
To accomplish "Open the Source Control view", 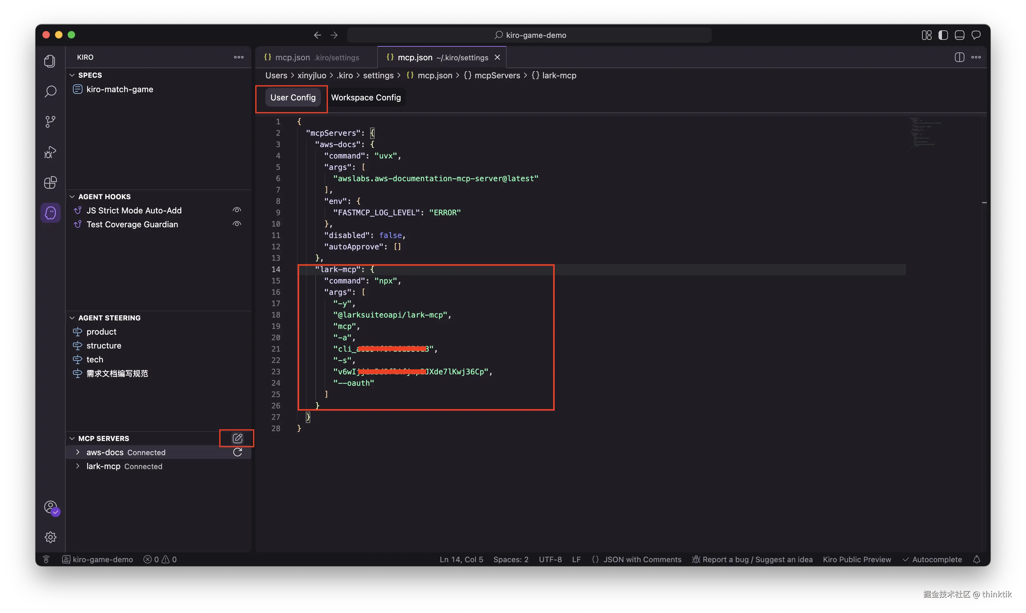I will click(51, 122).
